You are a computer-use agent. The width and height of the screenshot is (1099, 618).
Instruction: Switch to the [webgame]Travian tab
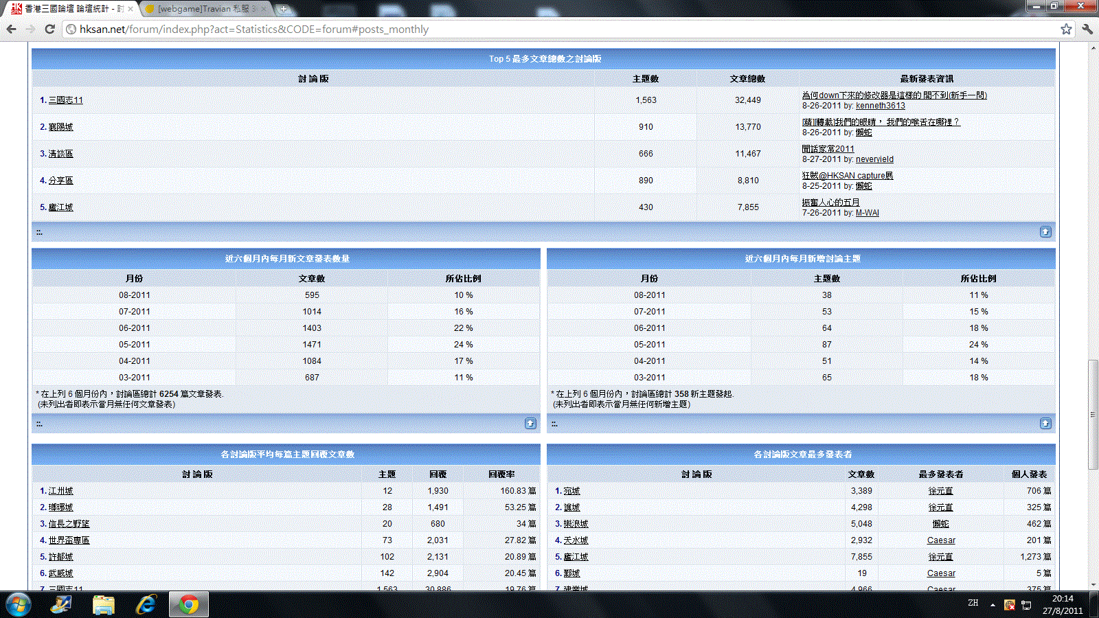click(206, 9)
